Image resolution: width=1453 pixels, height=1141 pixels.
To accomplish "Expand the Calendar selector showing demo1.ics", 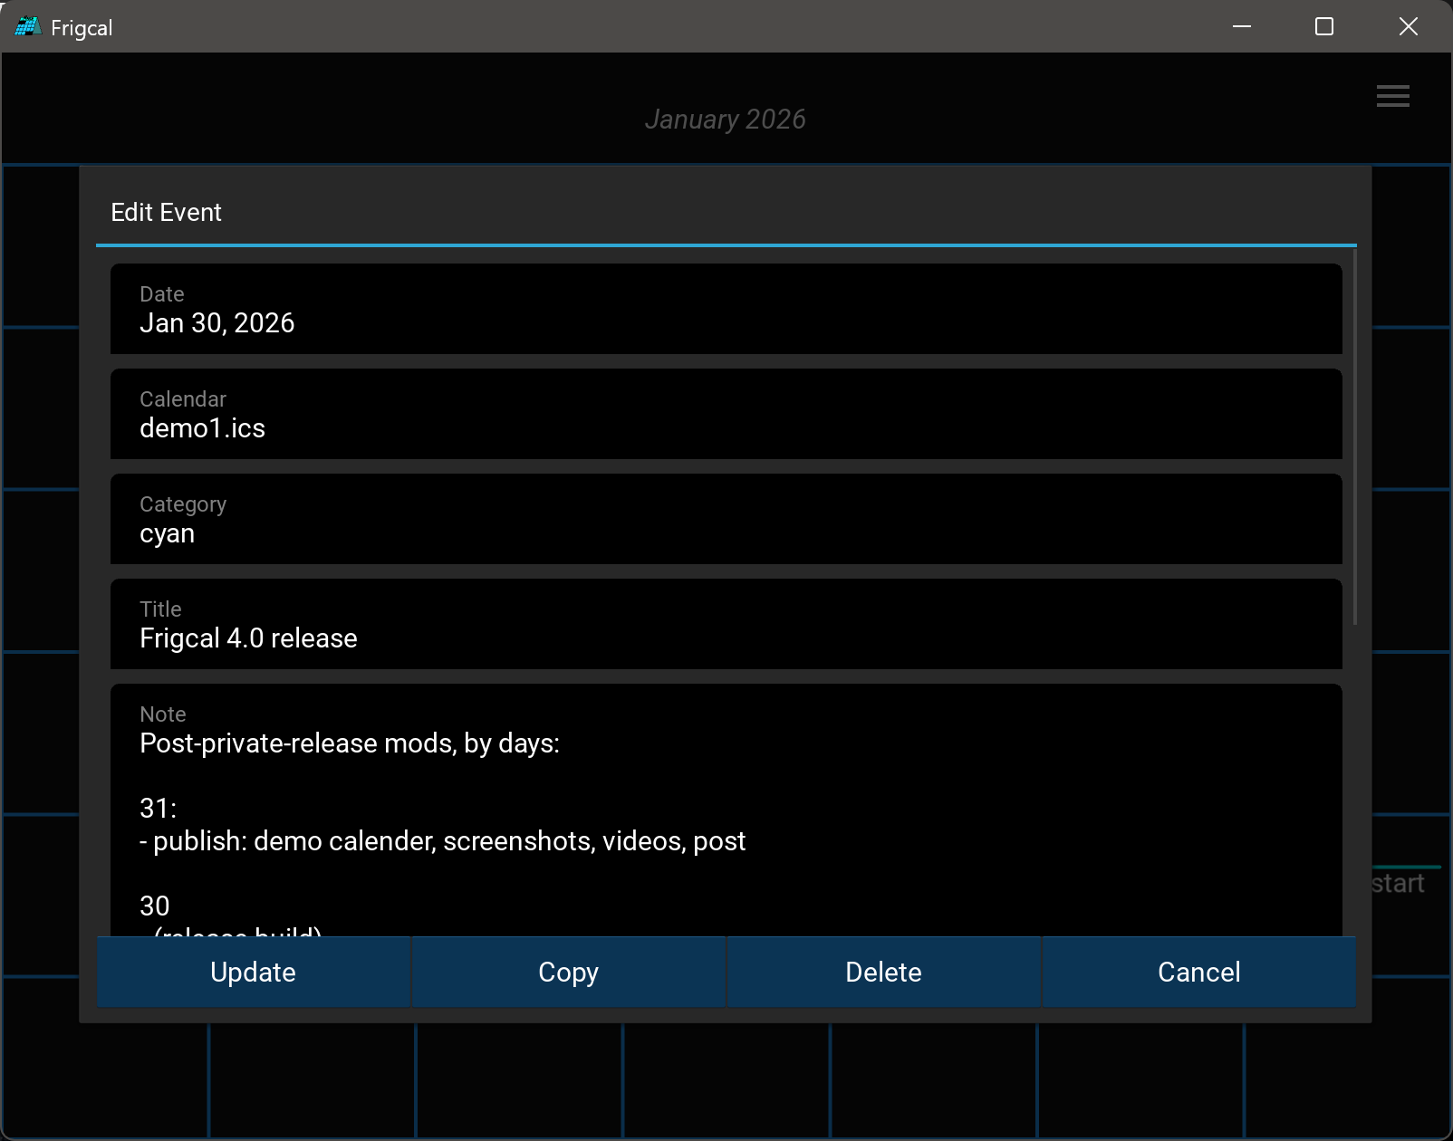I will tap(725, 415).
